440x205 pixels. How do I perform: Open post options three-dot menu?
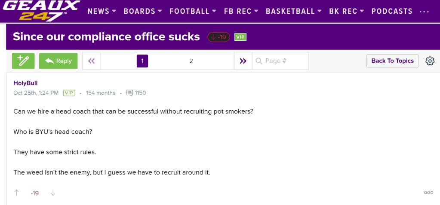428,193
